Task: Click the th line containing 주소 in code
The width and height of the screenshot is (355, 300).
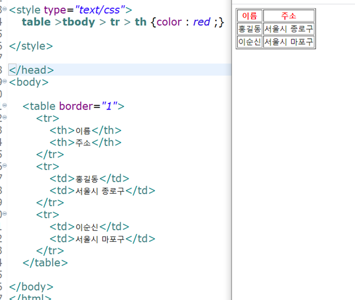Action: click(x=86, y=142)
